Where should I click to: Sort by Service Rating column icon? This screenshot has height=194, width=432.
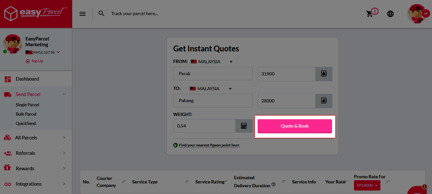coord(226,182)
